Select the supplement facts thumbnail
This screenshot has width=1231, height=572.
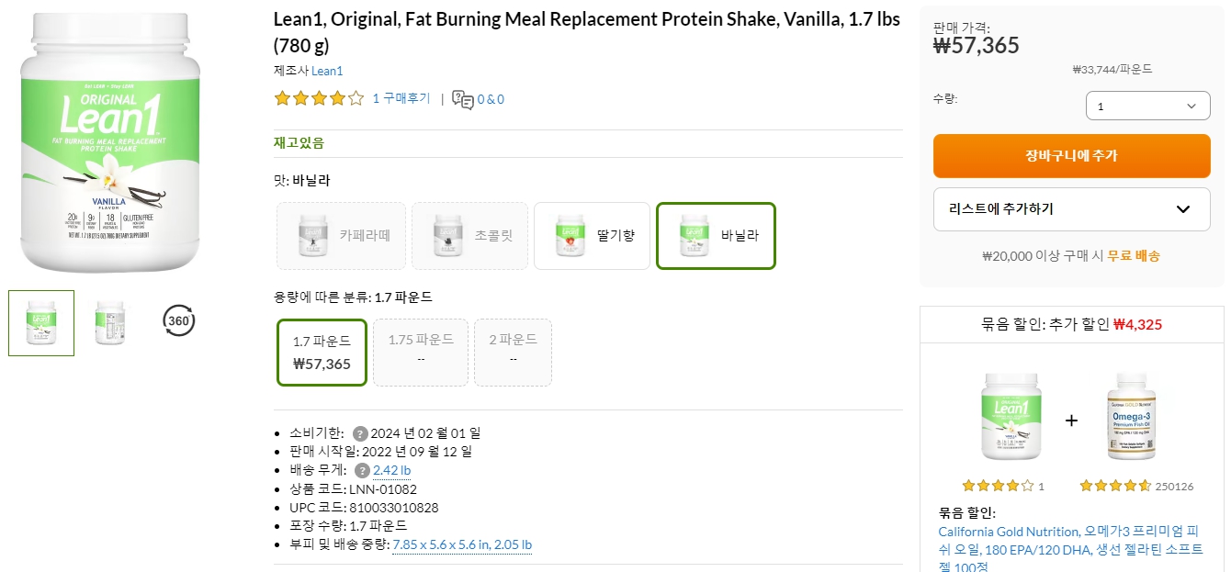(x=110, y=322)
